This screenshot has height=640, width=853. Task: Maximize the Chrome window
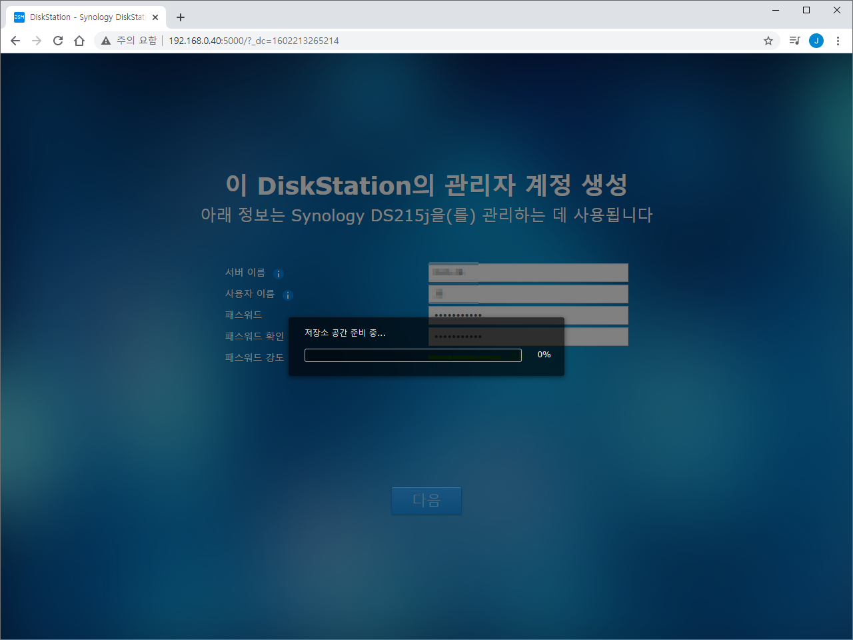tap(806, 10)
